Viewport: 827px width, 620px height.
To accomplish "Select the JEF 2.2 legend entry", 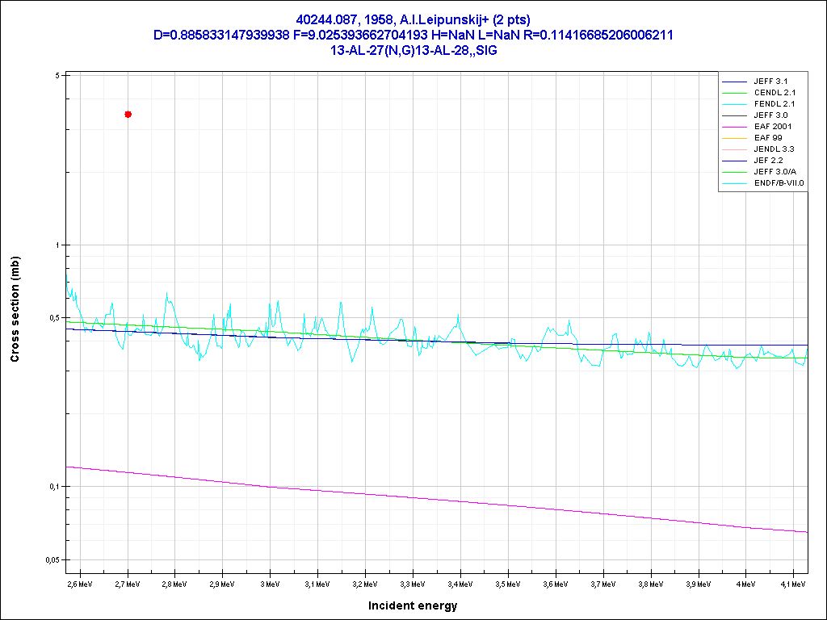I will (768, 161).
